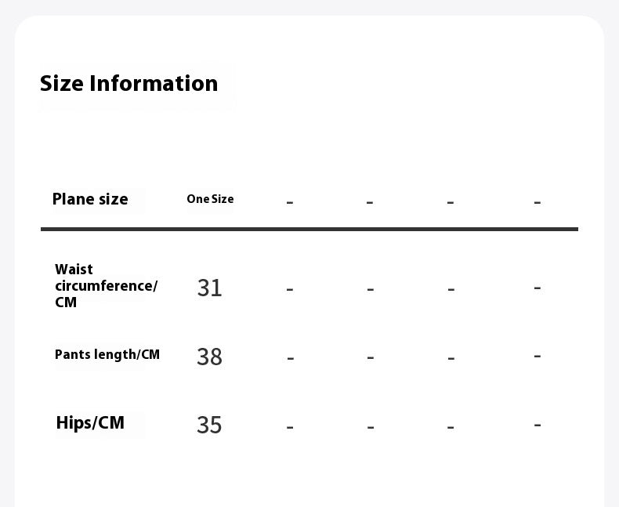Click the One Size column header
The height and width of the screenshot is (507, 619).
[x=210, y=199]
